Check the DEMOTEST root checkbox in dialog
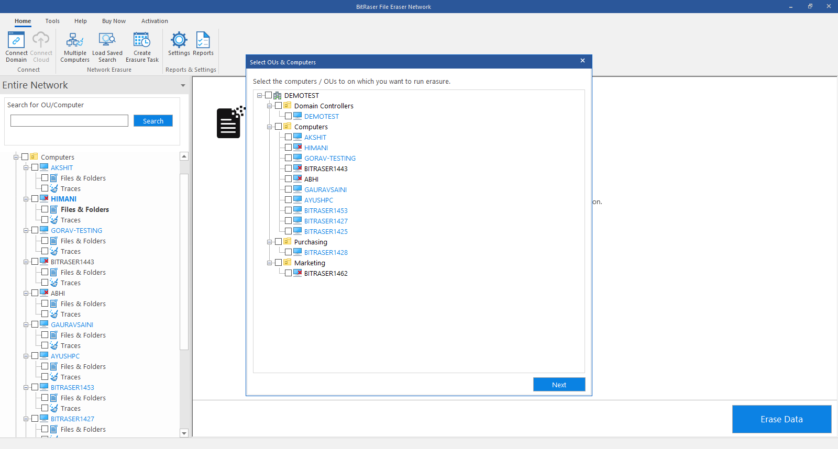The width and height of the screenshot is (838, 449). click(x=268, y=95)
